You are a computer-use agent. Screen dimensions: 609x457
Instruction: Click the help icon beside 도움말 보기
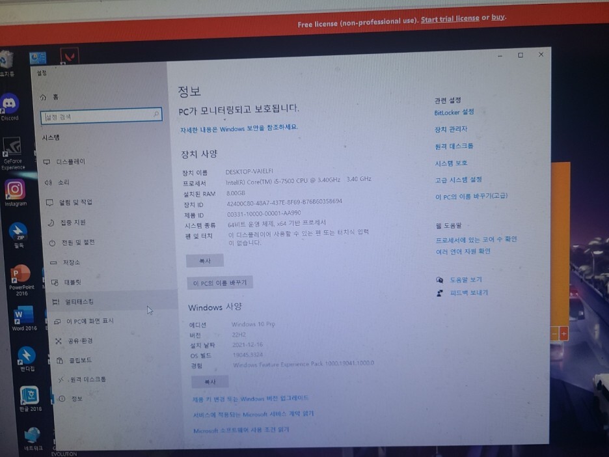tap(440, 280)
